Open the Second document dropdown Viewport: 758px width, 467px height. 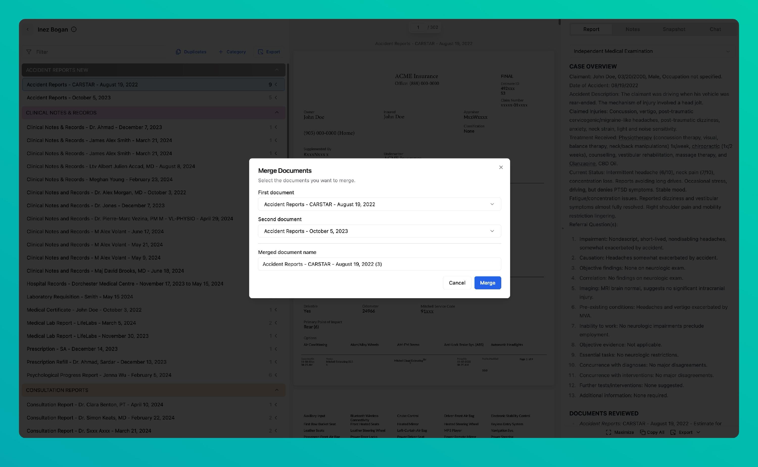click(379, 231)
